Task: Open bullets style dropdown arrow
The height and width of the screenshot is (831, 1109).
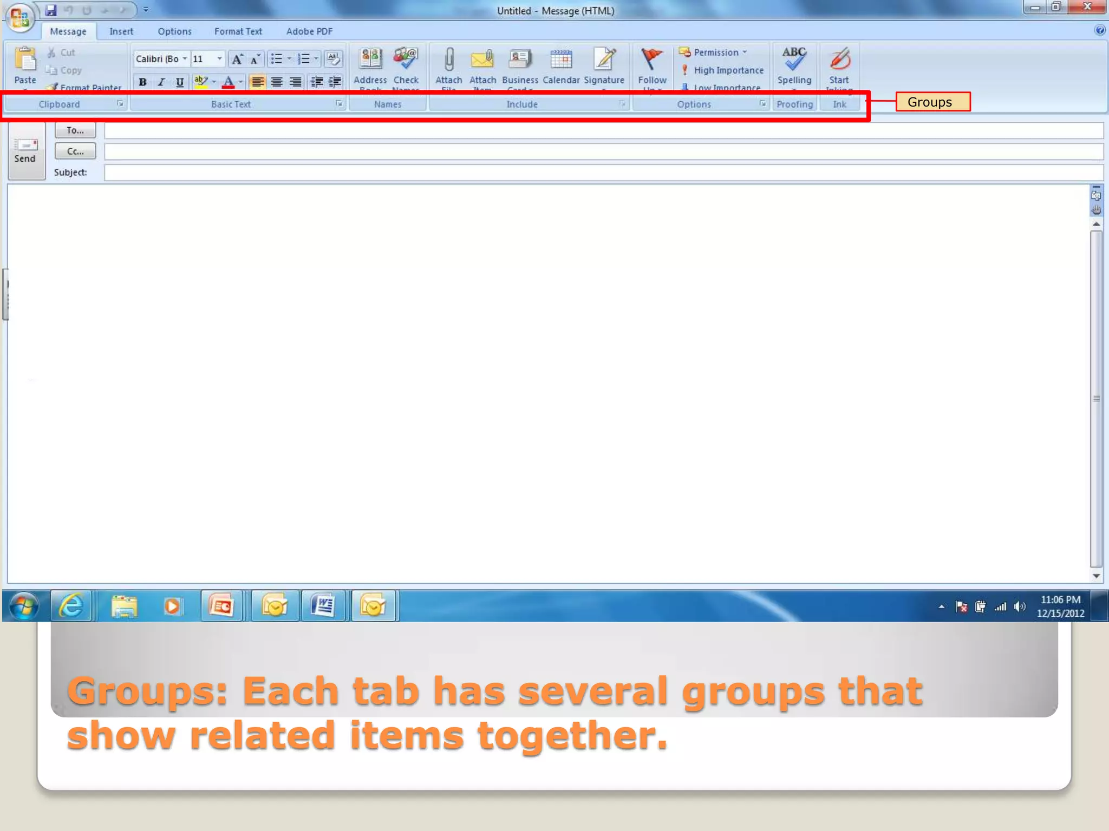Action: click(x=289, y=59)
